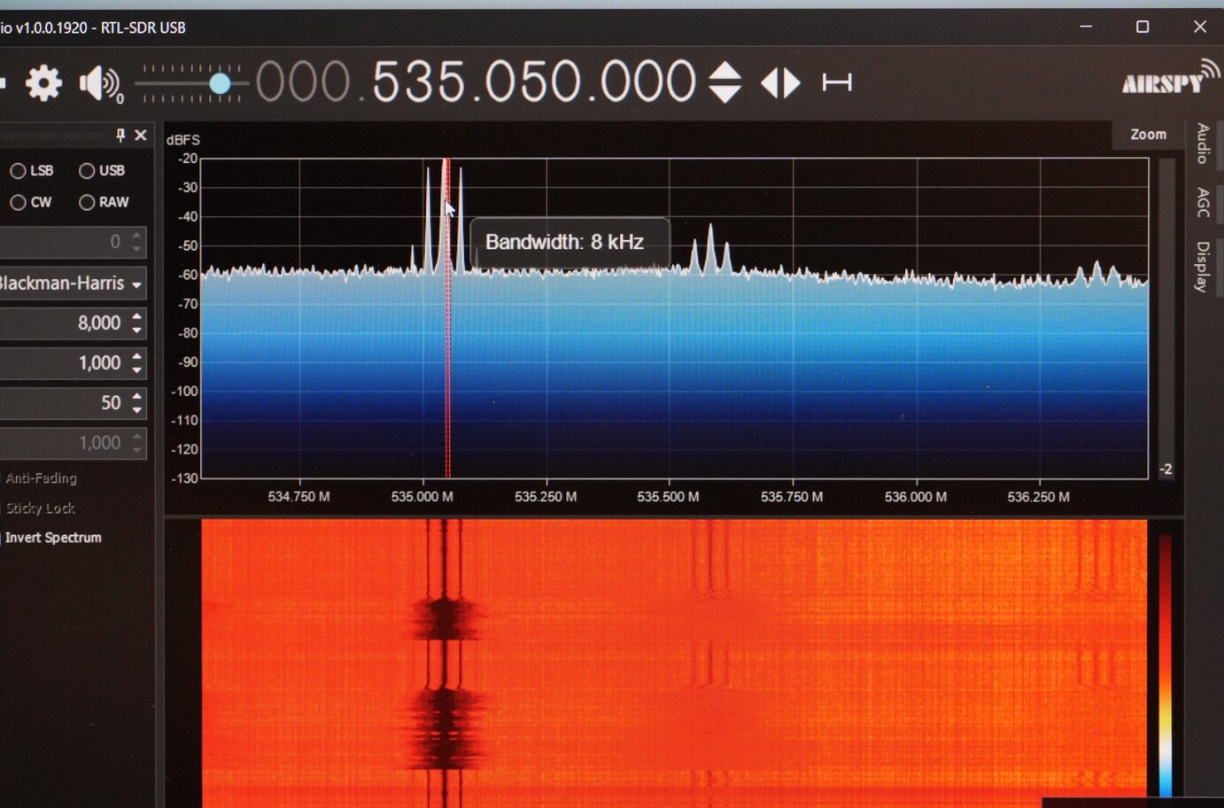The width and height of the screenshot is (1224, 808).
Task: Click the signal peak near 535.500 M
Action: point(710,248)
